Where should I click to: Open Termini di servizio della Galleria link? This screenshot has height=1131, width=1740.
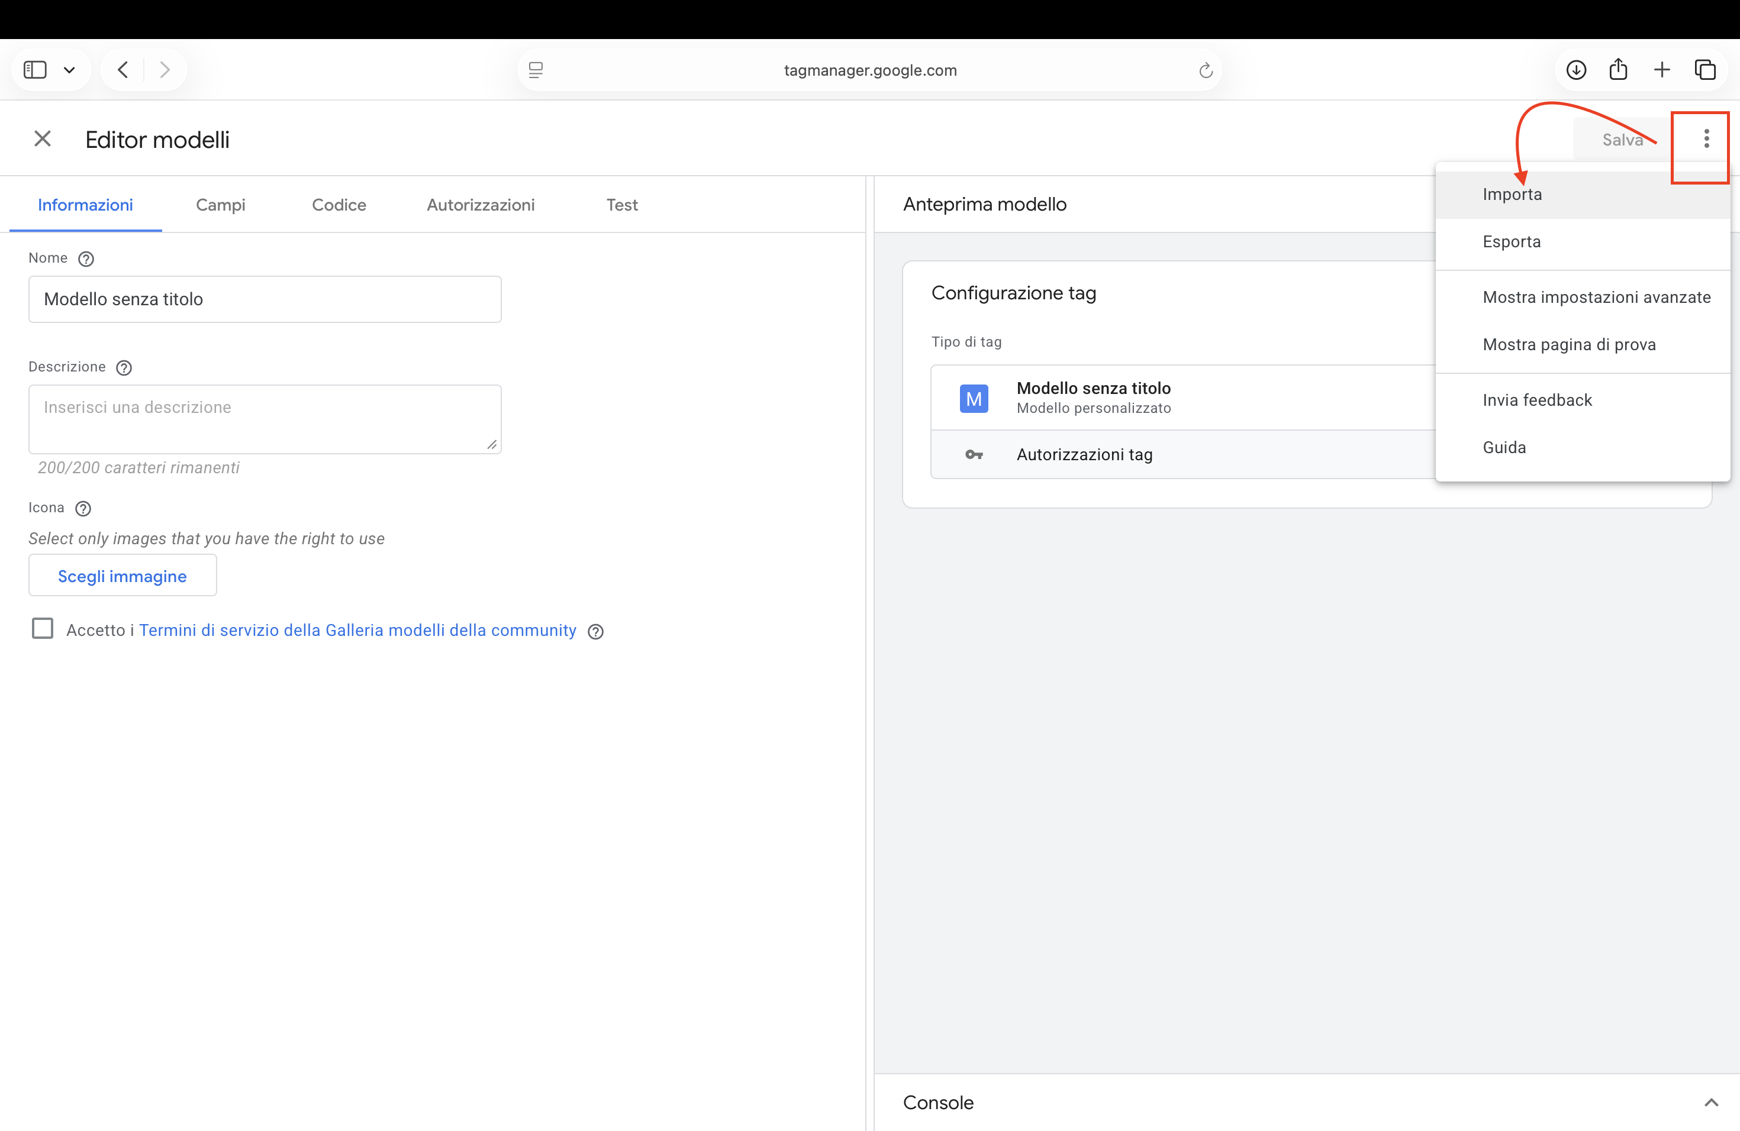(x=357, y=630)
